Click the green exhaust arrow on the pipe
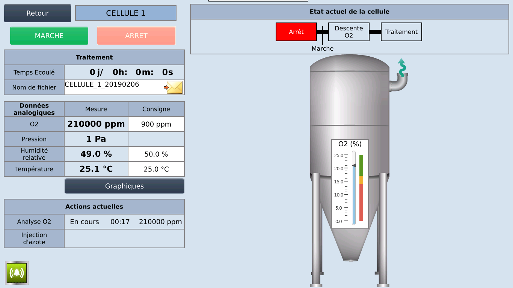The height and width of the screenshot is (288, 513). tap(402, 67)
